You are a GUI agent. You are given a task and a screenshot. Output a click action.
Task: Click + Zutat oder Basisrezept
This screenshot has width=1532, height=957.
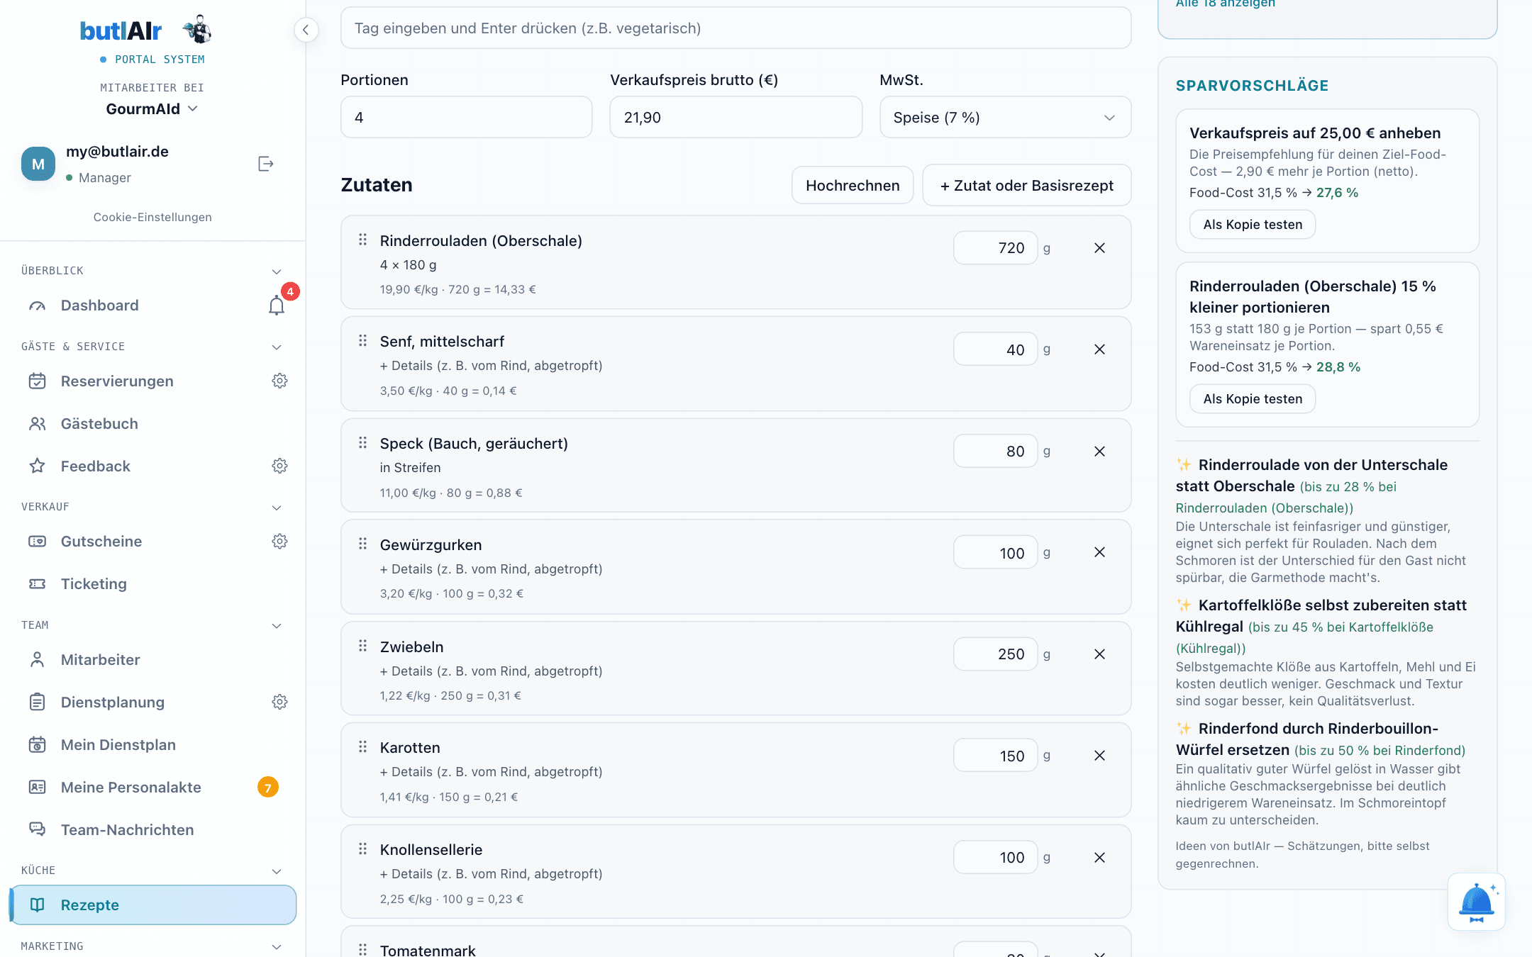click(x=1026, y=186)
